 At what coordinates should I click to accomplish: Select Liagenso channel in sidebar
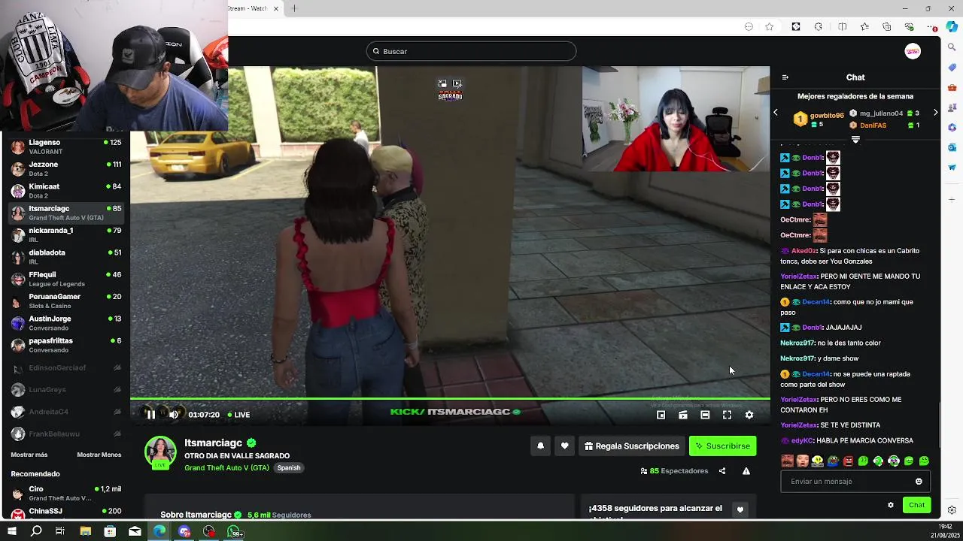66,147
